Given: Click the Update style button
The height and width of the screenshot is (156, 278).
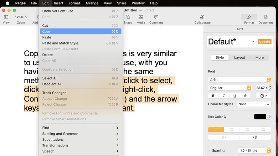Looking at the screenshot, I should [x=264, y=42].
